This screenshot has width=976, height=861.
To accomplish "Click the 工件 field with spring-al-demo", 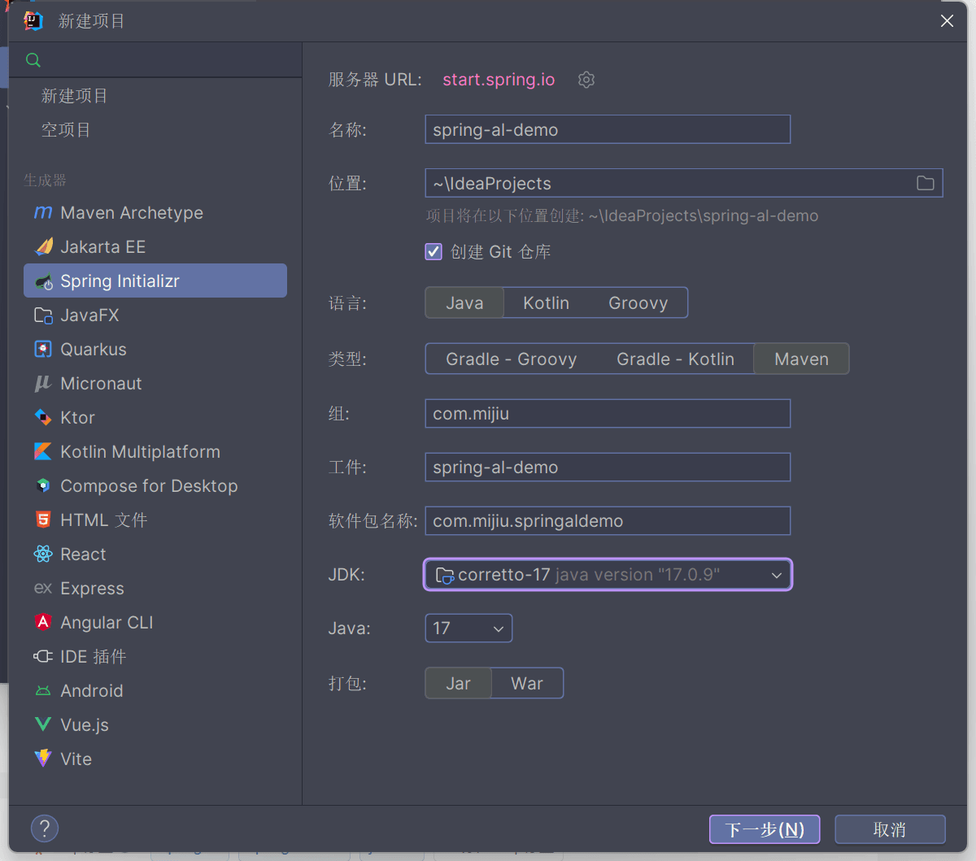I will click(608, 467).
